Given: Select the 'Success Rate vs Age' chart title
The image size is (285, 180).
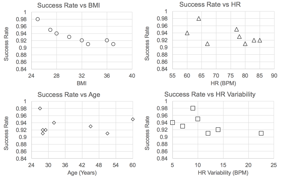Looking at the screenshot, I should [69, 95].
